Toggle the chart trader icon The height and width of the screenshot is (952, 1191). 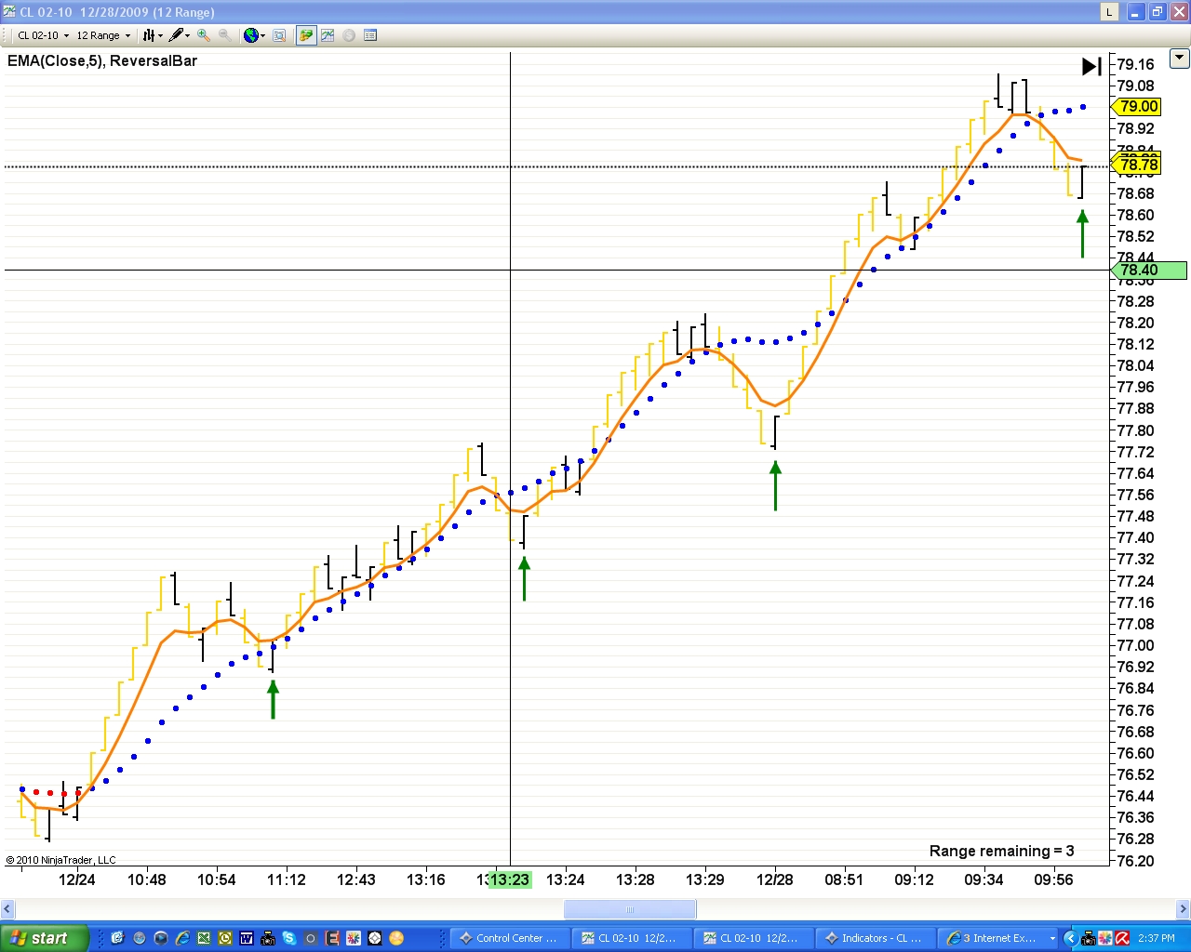coord(306,35)
